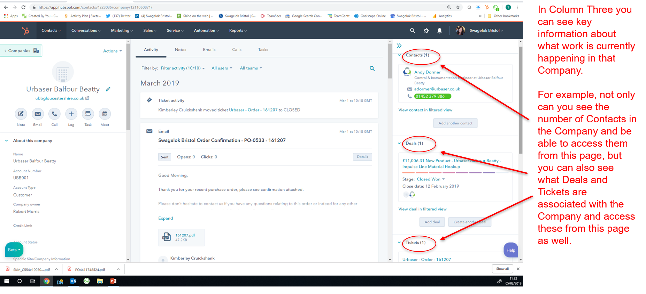Collapse About this company section
This screenshot has height=294, width=646.
click(x=7, y=141)
